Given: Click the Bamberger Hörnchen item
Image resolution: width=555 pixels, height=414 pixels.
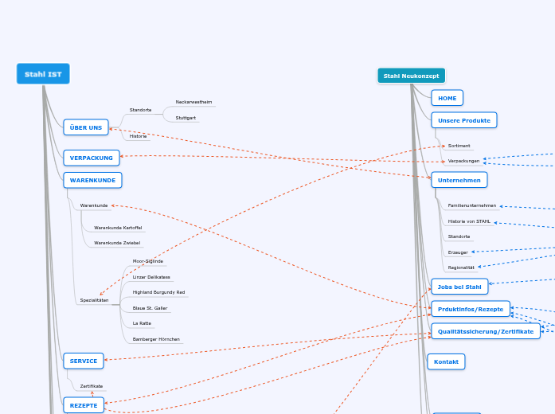Looking at the screenshot, I should 156,339.
